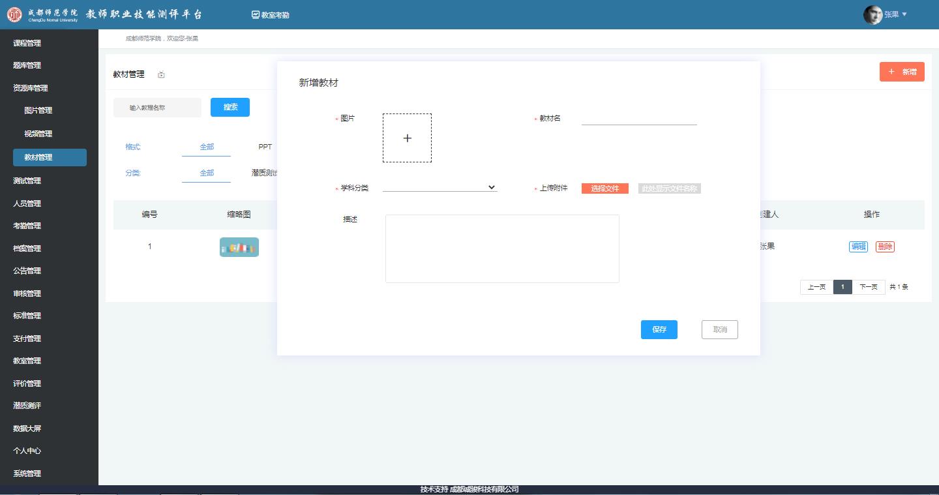Click the 操作 column header
Screen dimensions: 939x495
pos(872,215)
